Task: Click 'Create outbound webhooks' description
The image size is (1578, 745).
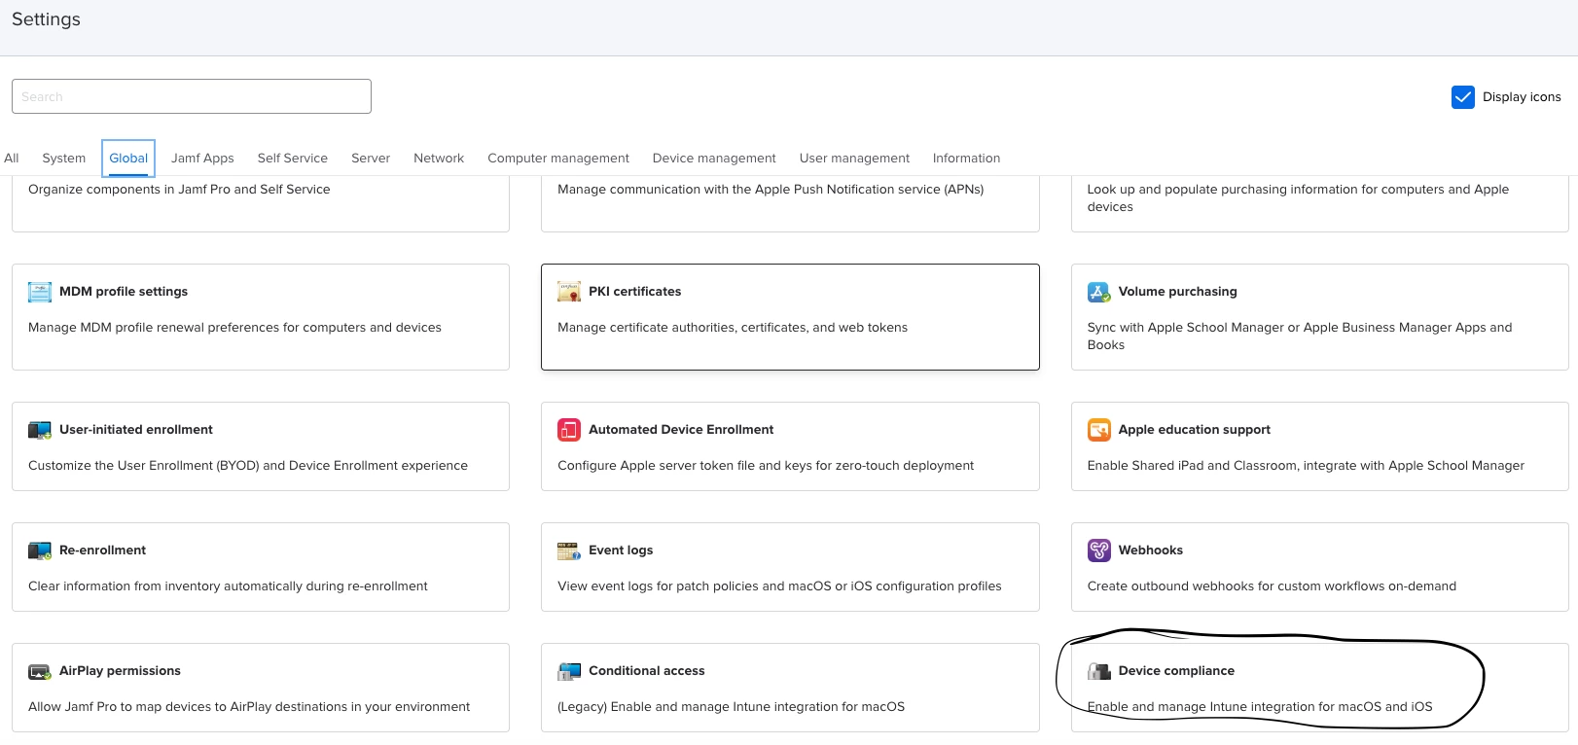Action: pyautogui.click(x=1272, y=586)
